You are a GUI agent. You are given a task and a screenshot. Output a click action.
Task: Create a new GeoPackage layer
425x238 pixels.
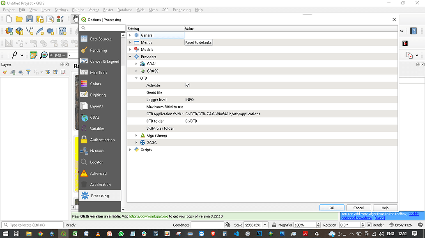(18, 31)
